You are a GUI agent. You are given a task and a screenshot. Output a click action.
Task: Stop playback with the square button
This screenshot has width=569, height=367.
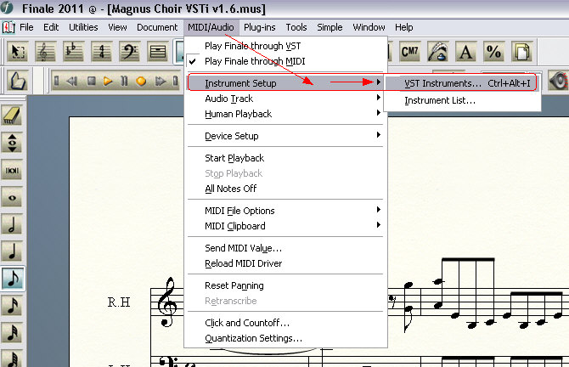[x=91, y=81]
